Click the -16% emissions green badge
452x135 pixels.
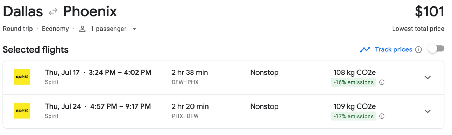353,82
